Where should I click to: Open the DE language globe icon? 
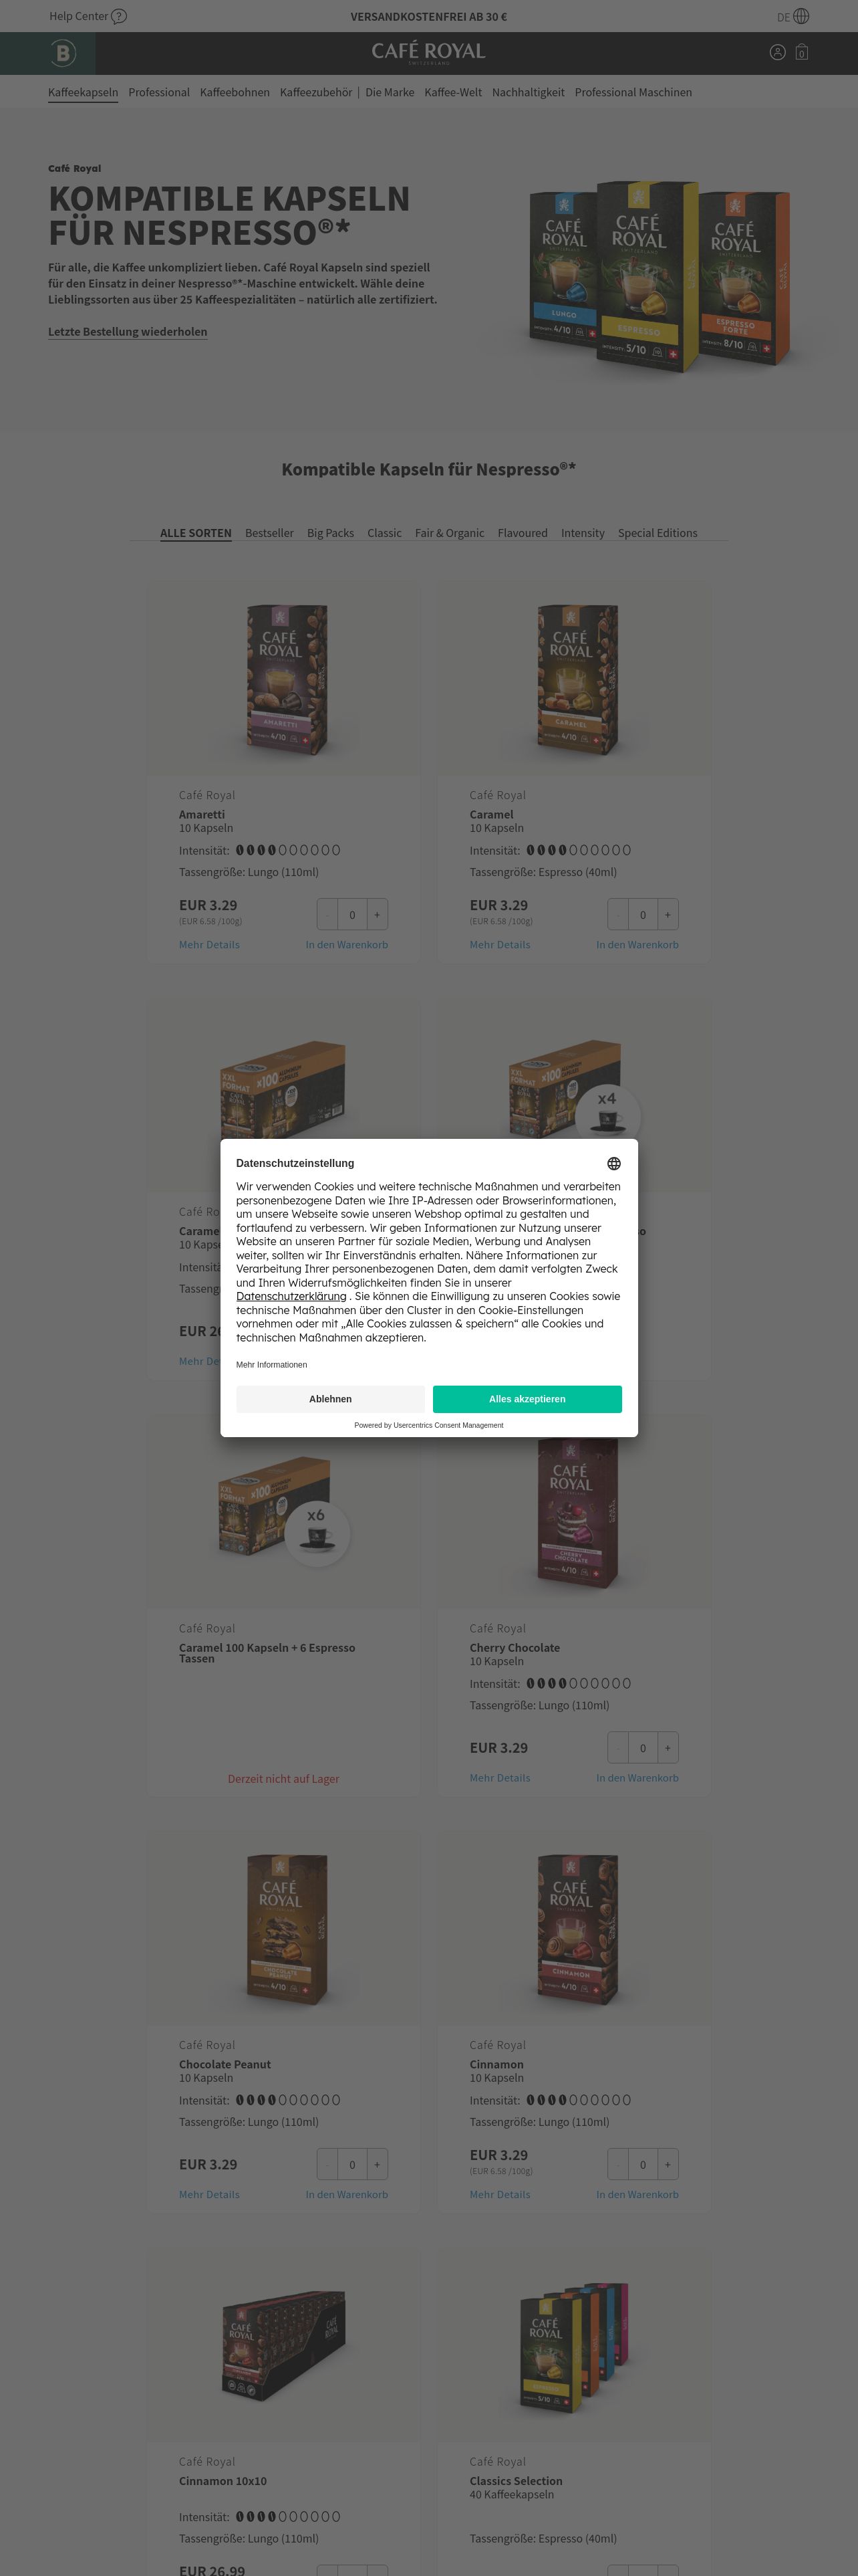(801, 16)
